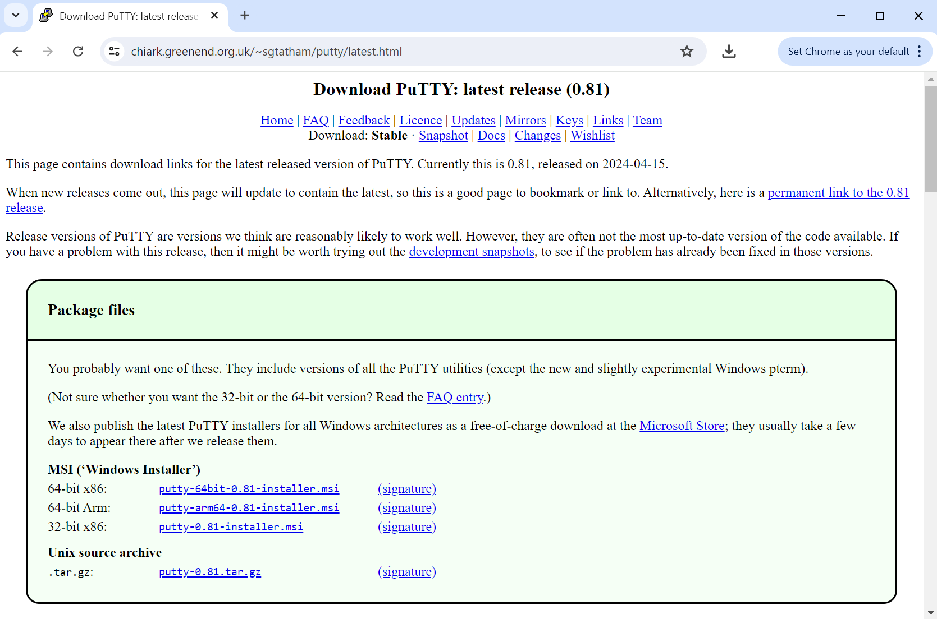Click the back navigation arrow

[x=17, y=52]
